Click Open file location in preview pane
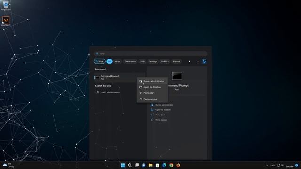 (x=161, y=110)
